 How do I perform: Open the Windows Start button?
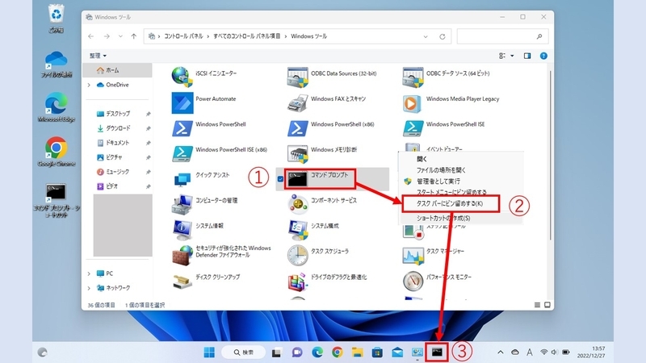(209, 353)
